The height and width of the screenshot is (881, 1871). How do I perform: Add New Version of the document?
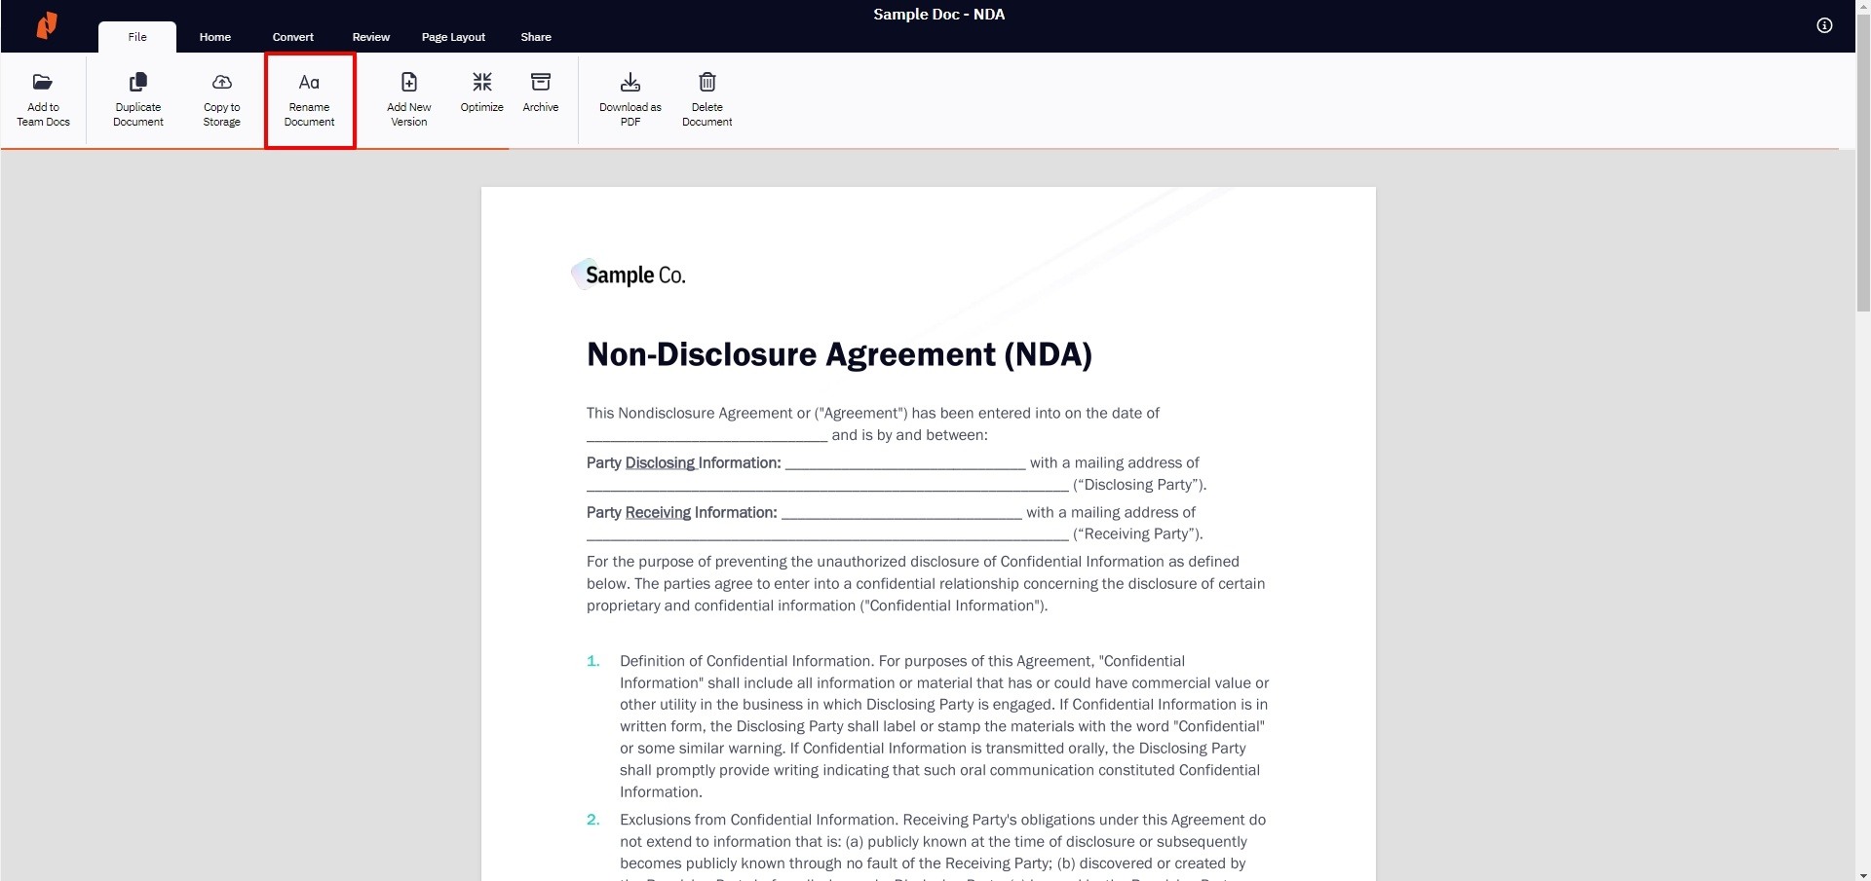pyautogui.click(x=409, y=100)
